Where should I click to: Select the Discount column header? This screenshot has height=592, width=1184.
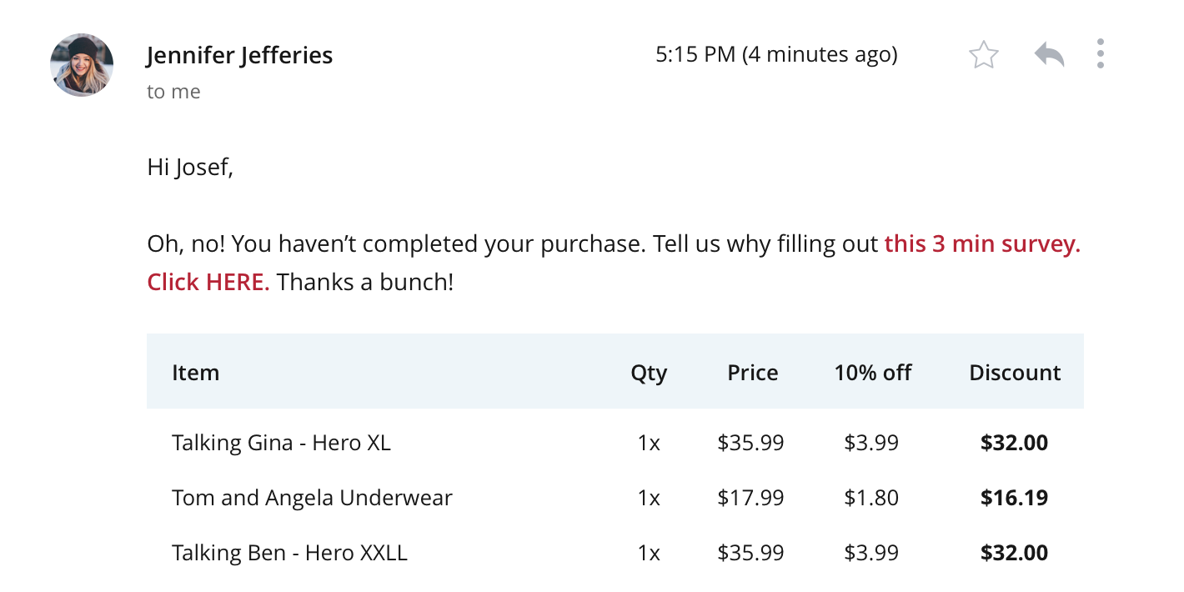click(x=1015, y=372)
